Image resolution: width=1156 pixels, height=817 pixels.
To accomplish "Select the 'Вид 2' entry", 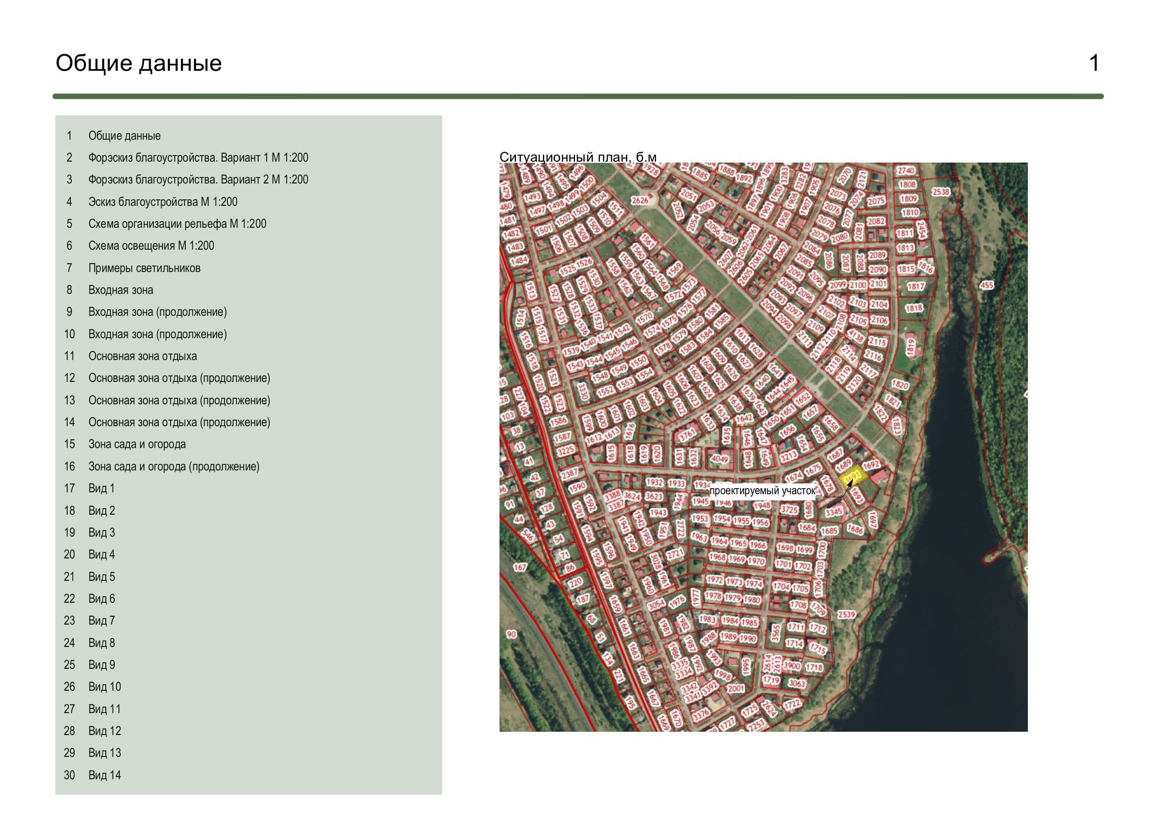I will point(102,511).
